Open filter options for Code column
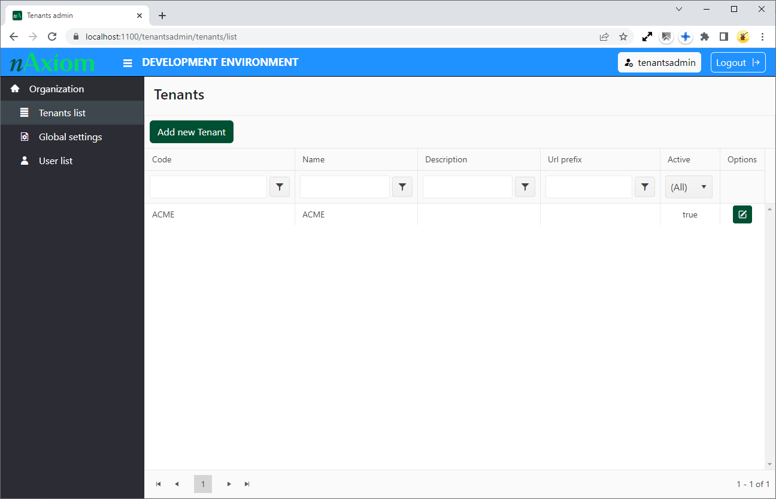 (x=280, y=187)
